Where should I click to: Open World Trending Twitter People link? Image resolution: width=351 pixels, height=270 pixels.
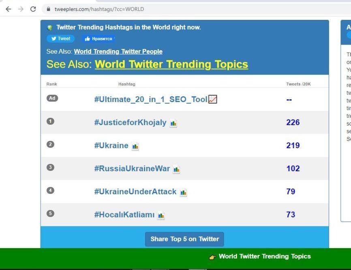coord(118,51)
